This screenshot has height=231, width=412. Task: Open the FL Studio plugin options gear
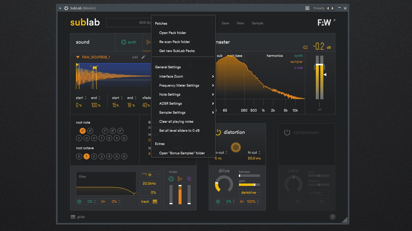(x=66, y=8)
